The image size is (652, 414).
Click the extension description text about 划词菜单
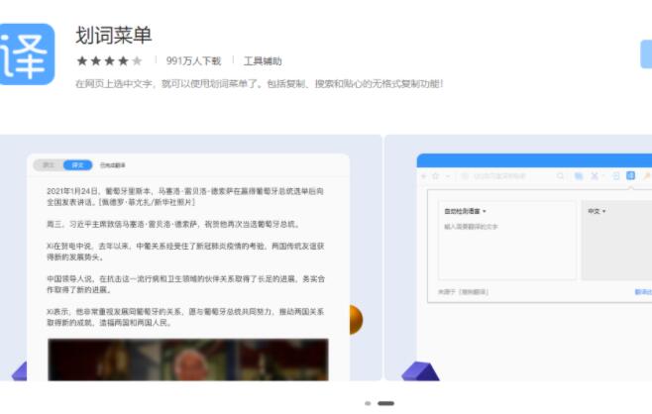pos(259,83)
